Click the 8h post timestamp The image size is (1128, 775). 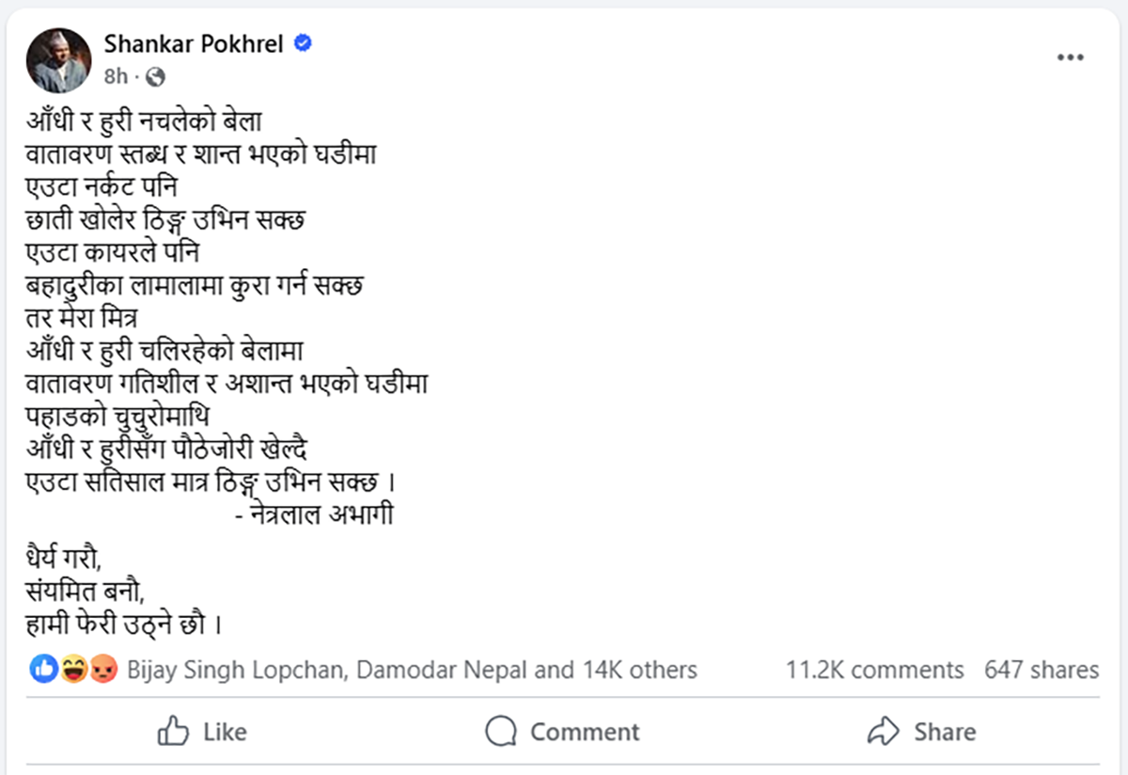point(116,77)
